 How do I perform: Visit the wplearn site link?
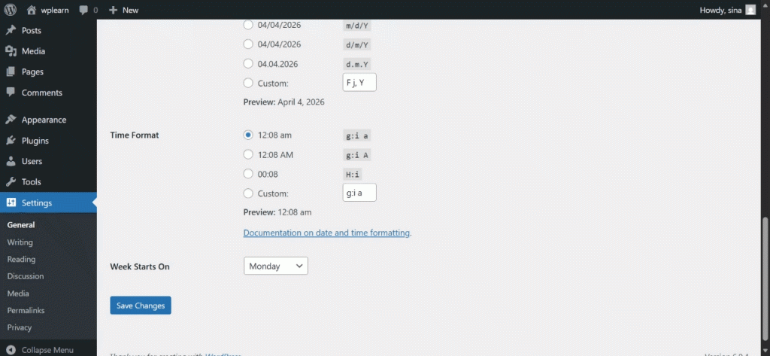click(55, 10)
